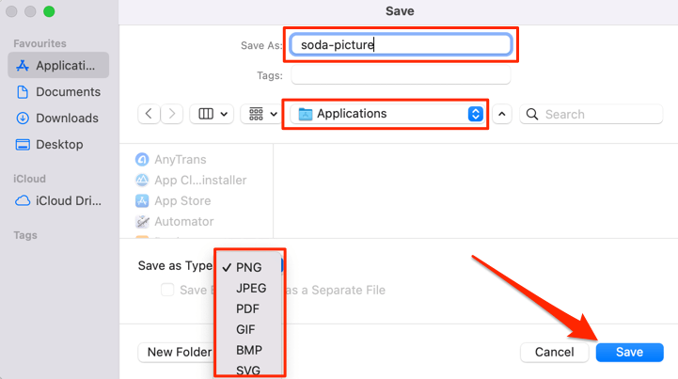Click the AnyTrans app icon
678x379 pixels.
(143, 160)
